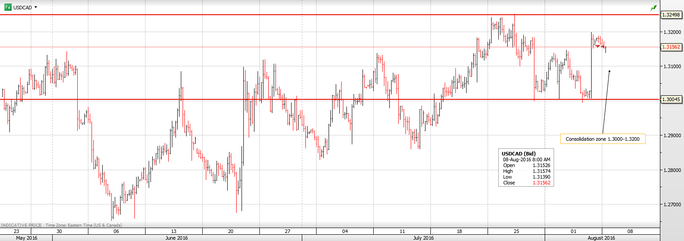Screen dimensions: 684x241
Task: Click the July 2016 month label
Action: 423,238
